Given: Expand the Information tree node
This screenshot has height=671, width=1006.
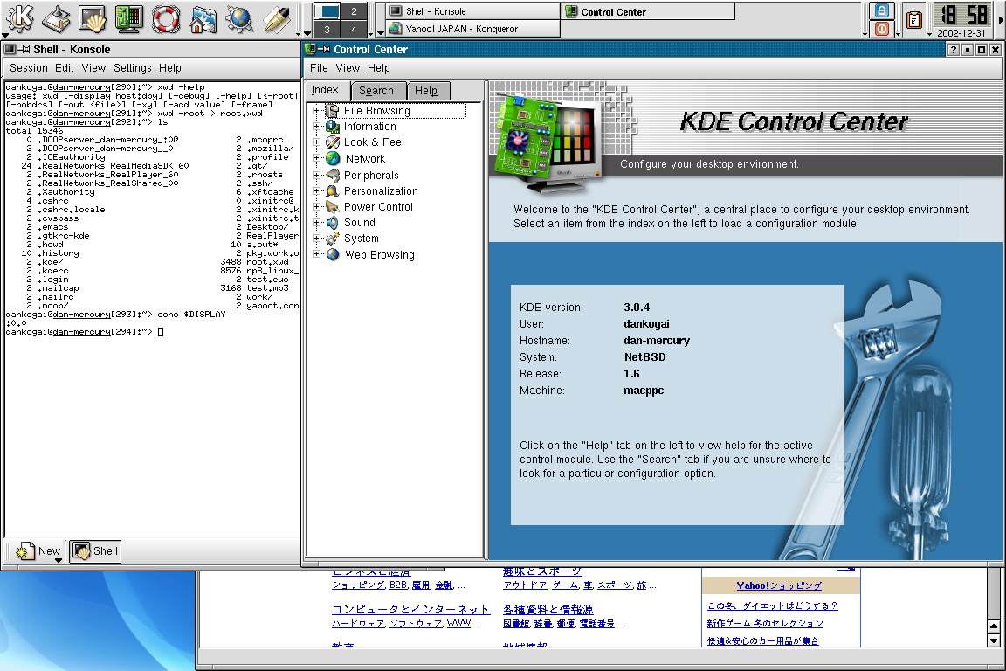Looking at the screenshot, I should [316, 127].
